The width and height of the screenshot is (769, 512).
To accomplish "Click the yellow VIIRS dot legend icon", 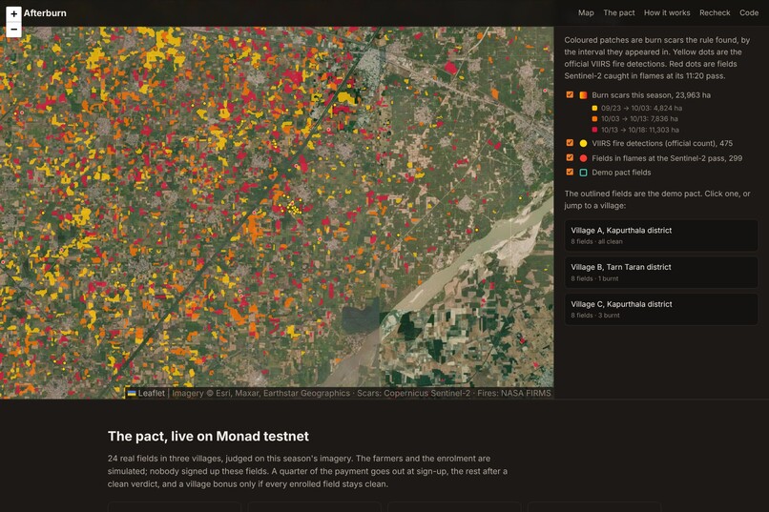I will (583, 144).
